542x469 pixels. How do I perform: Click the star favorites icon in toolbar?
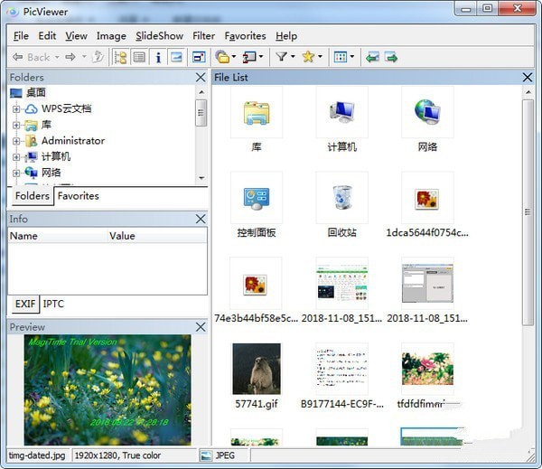(308, 57)
